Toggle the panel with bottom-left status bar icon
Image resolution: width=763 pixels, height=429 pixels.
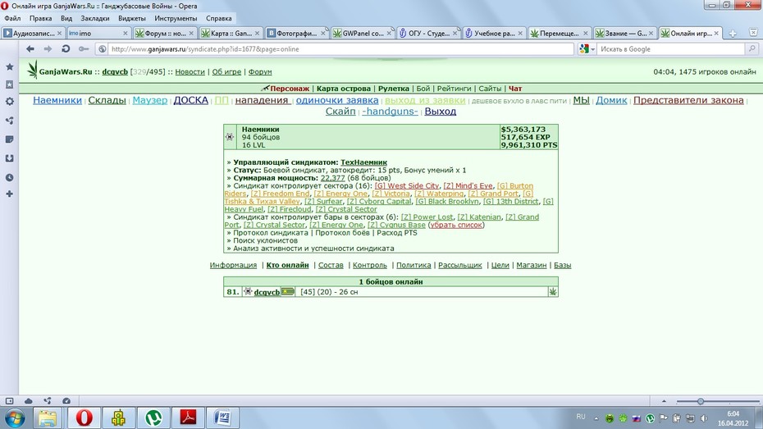[9, 401]
